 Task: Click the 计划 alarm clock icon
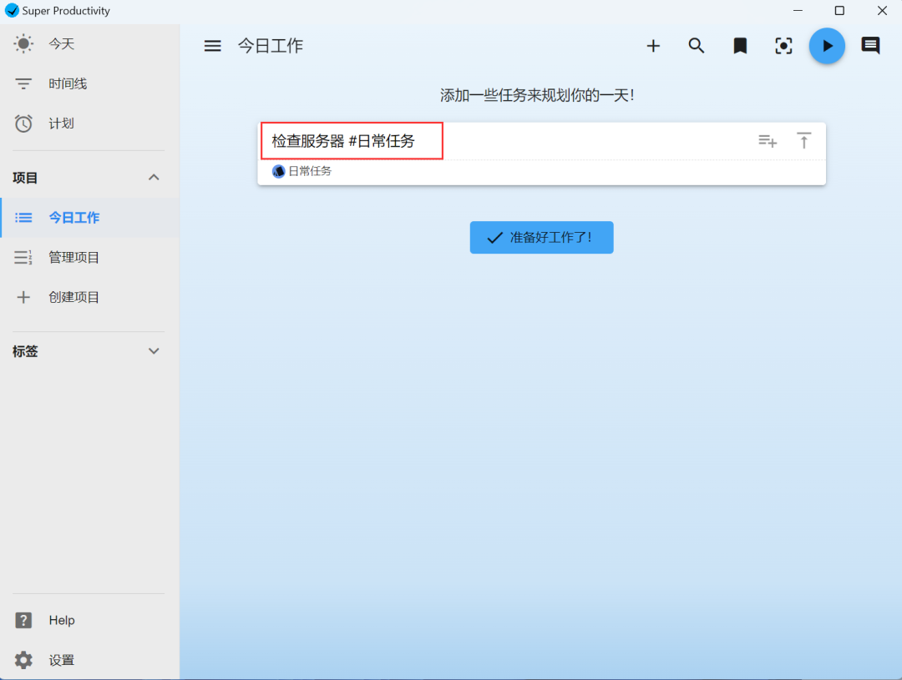[24, 123]
